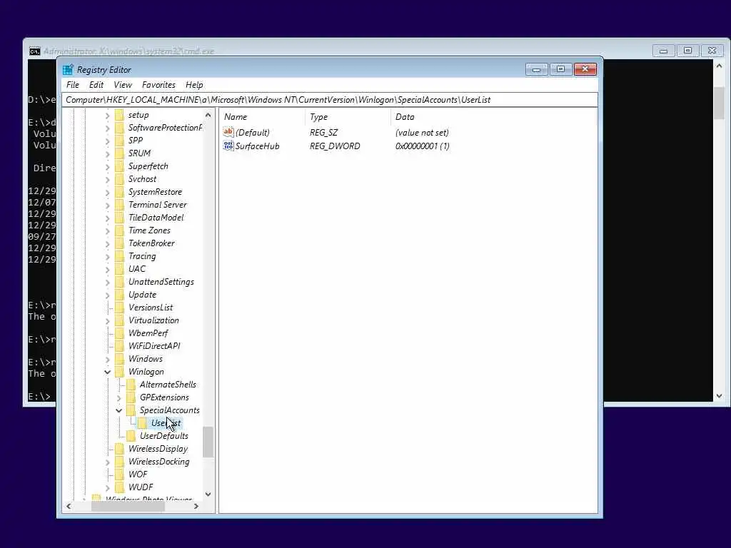
Task: Click the tree pane horizontal scrollbar thumb
Action: click(x=128, y=506)
